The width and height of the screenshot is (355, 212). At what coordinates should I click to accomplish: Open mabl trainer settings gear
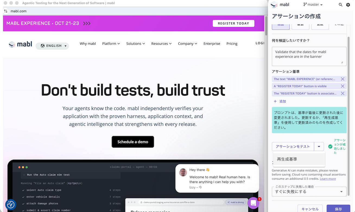coord(348,5)
